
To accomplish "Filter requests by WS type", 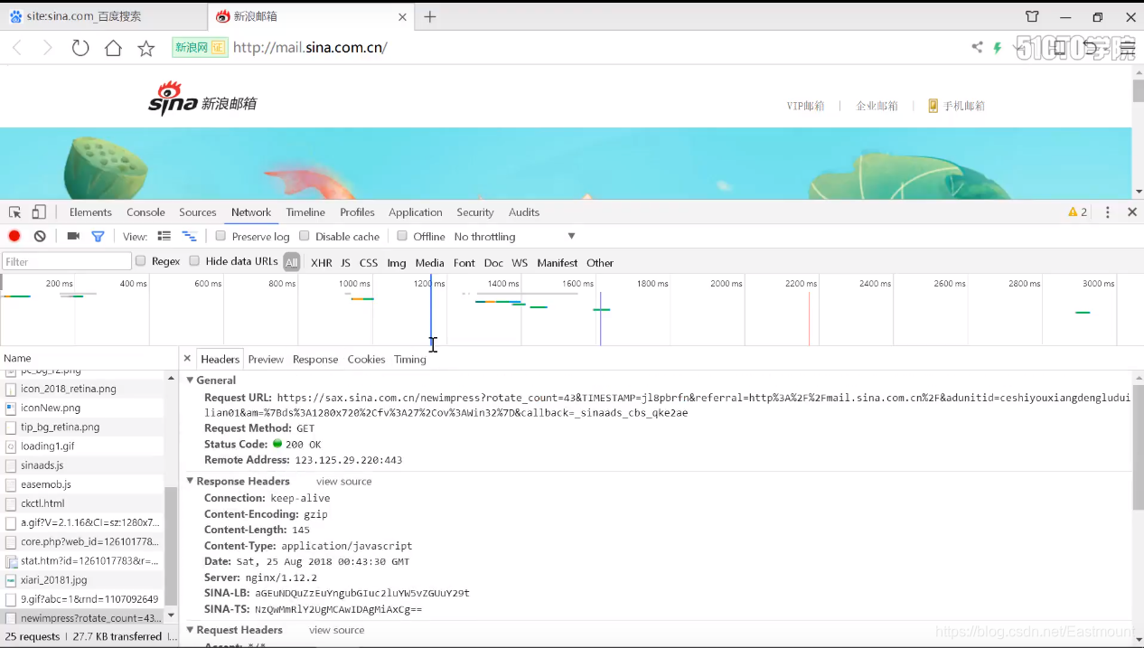I will (520, 263).
